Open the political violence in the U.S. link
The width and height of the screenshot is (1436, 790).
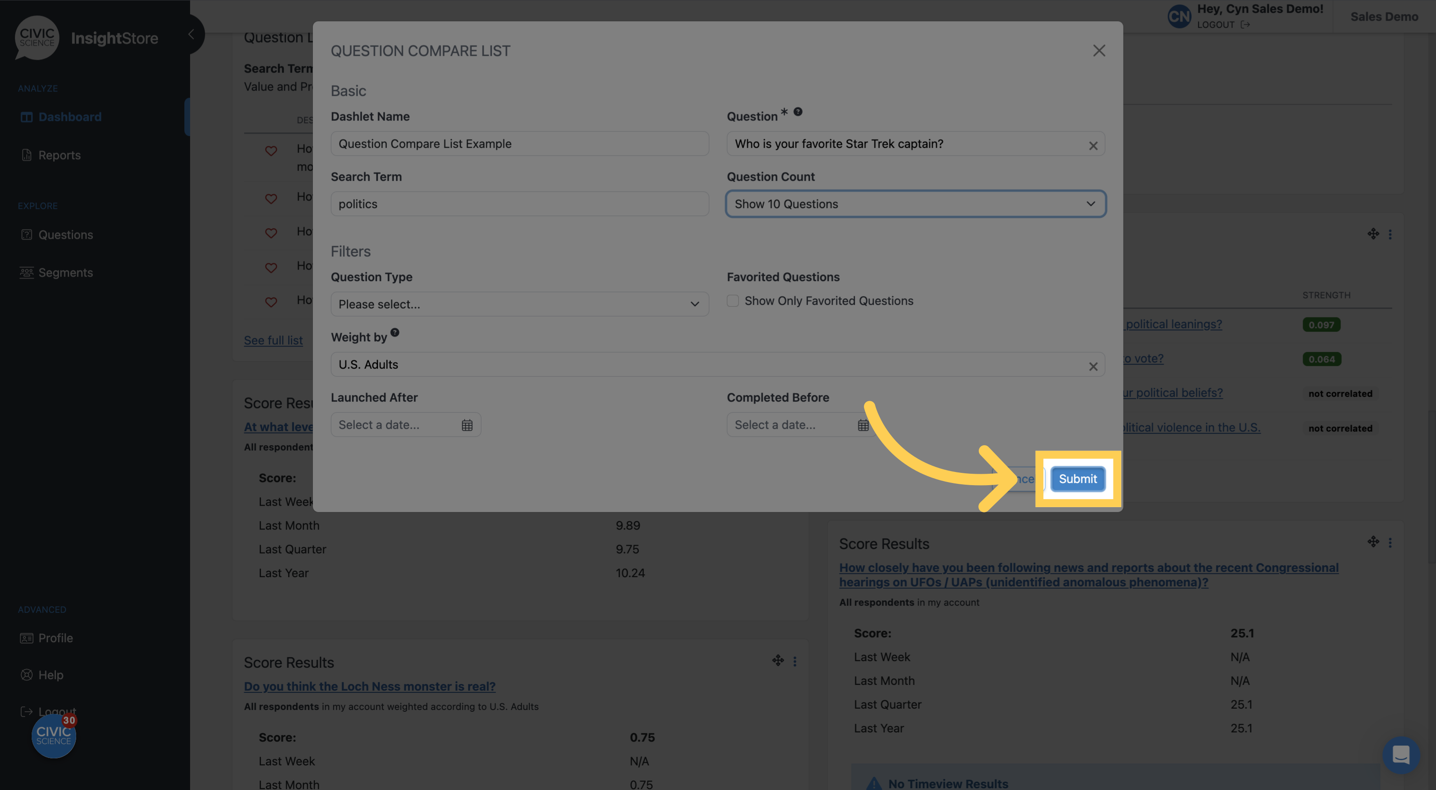1192,427
